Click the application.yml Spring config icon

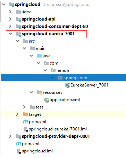point(47,100)
